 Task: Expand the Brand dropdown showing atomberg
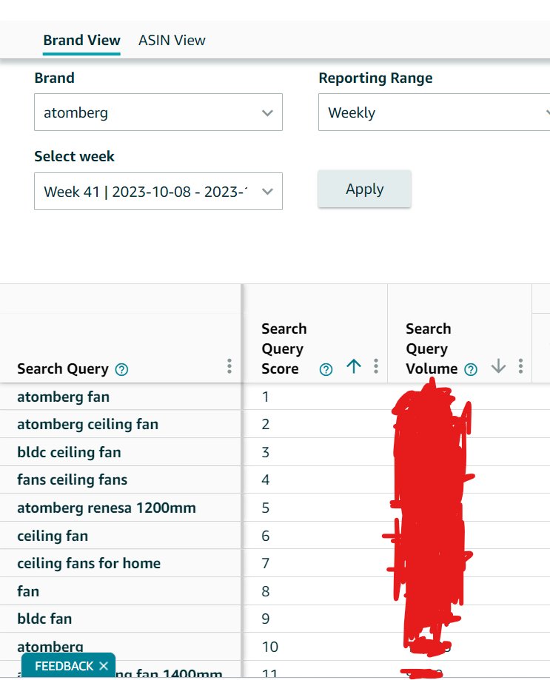pyautogui.click(x=158, y=112)
